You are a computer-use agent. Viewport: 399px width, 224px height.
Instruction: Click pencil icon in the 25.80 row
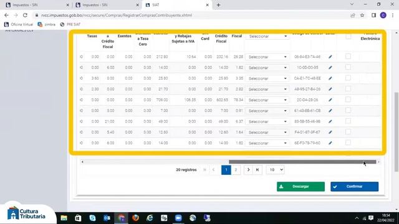coord(330,78)
